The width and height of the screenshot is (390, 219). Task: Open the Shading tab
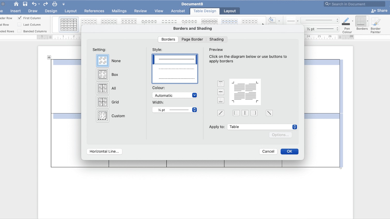pyautogui.click(x=217, y=39)
